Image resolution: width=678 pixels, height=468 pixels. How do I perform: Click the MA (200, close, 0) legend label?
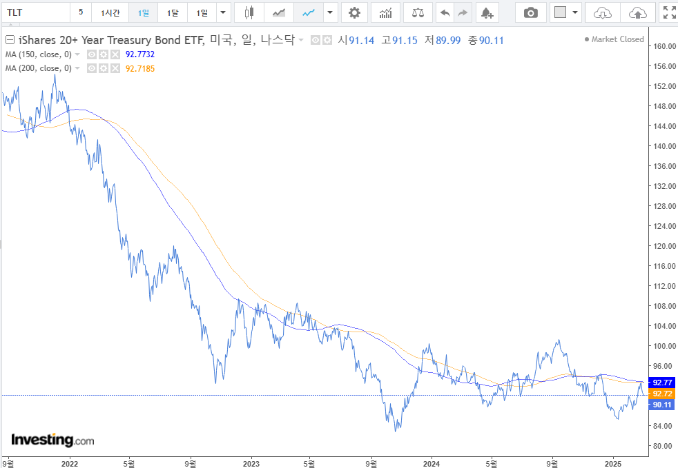coord(39,68)
